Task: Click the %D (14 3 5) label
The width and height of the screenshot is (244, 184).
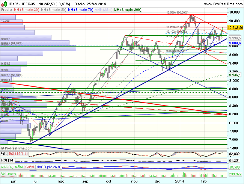Action: pos(18,154)
